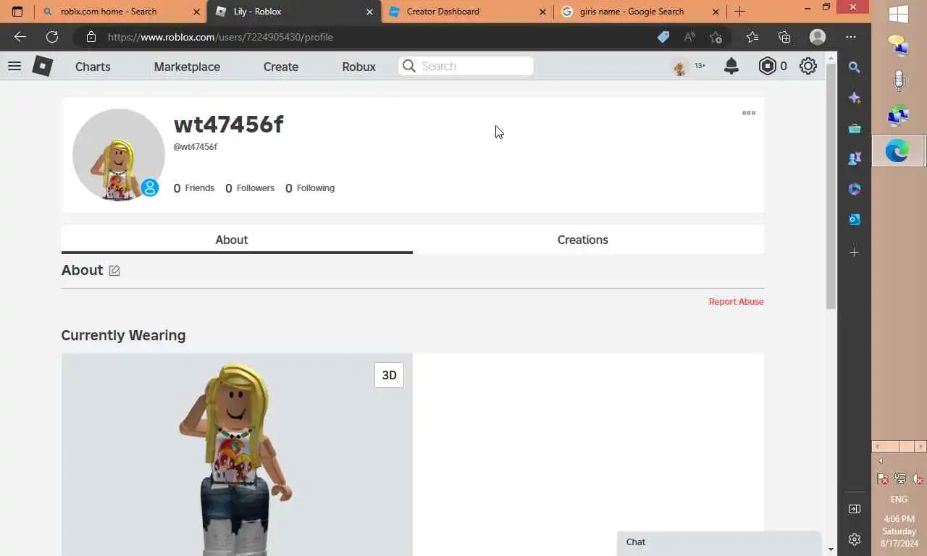Click the muted speaker tray icon
This screenshot has height=556, width=927.
click(x=917, y=479)
